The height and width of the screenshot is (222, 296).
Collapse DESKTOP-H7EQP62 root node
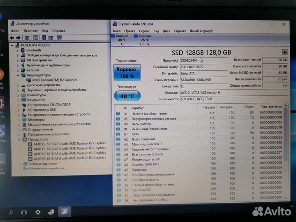[x=12, y=45]
